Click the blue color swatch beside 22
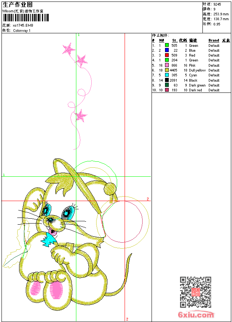Screen dimensions: 232x322 pos(167,50)
